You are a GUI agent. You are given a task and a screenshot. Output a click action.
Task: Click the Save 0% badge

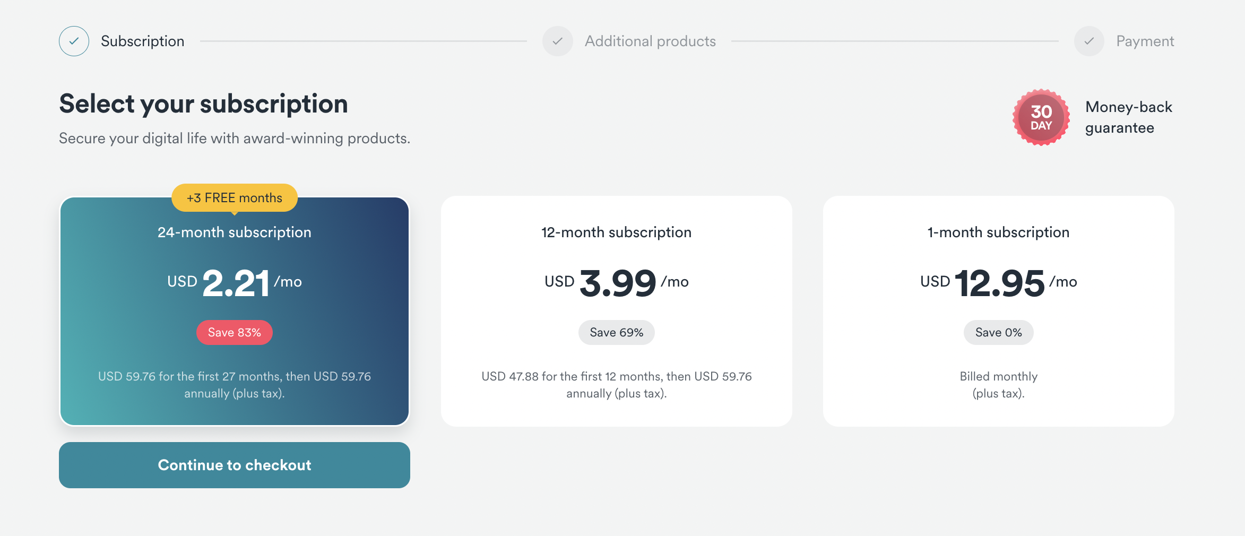point(998,332)
